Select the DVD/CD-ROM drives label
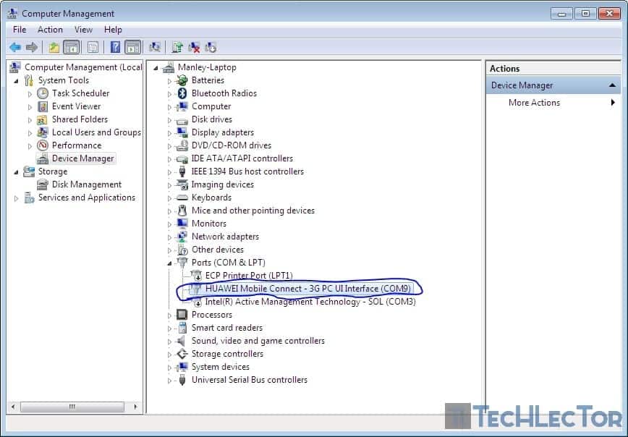628x437 pixels. pos(231,145)
